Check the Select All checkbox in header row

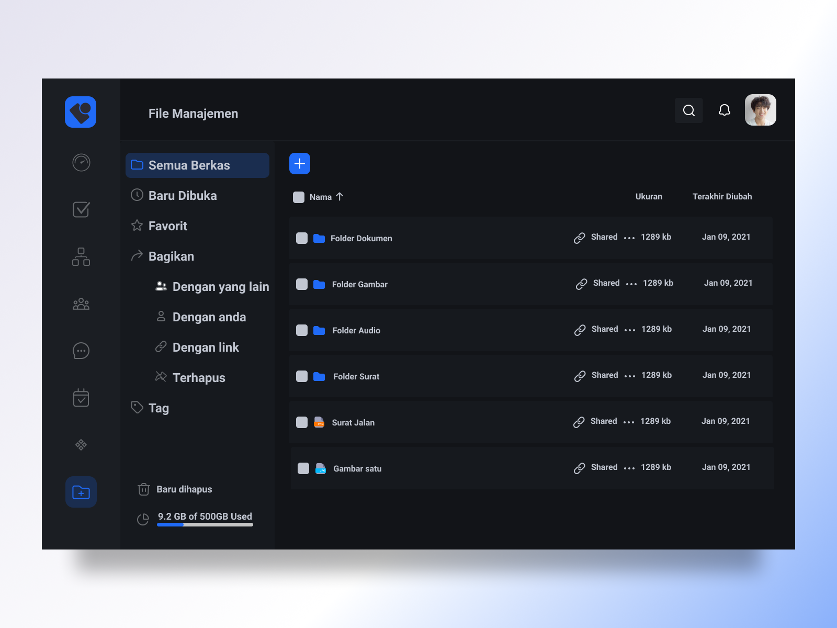(x=298, y=197)
